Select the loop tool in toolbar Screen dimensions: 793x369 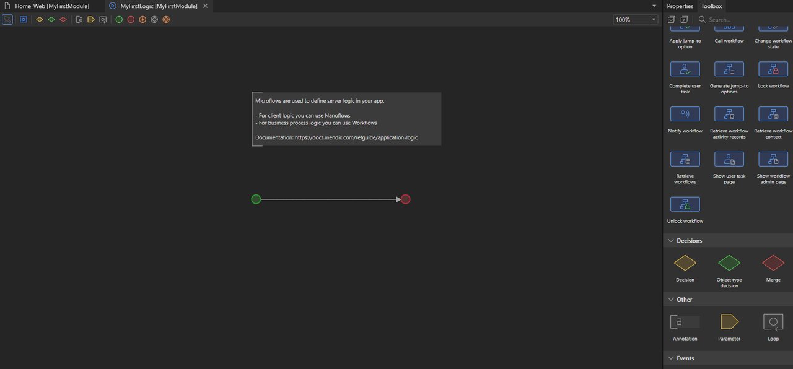point(102,19)
